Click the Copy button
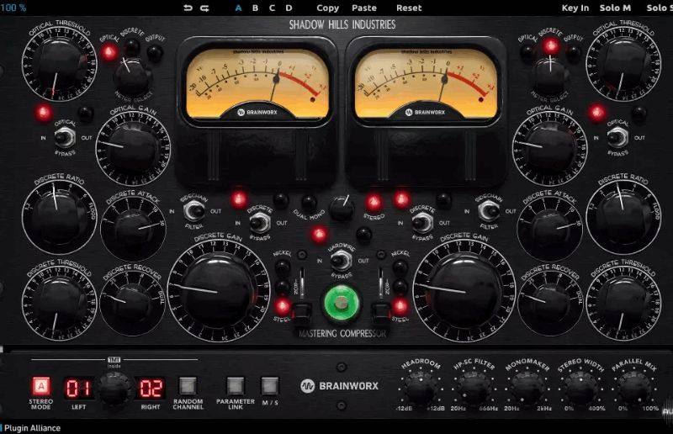The width and height of the screenshot is (673, 434). (x=327, y=8)
